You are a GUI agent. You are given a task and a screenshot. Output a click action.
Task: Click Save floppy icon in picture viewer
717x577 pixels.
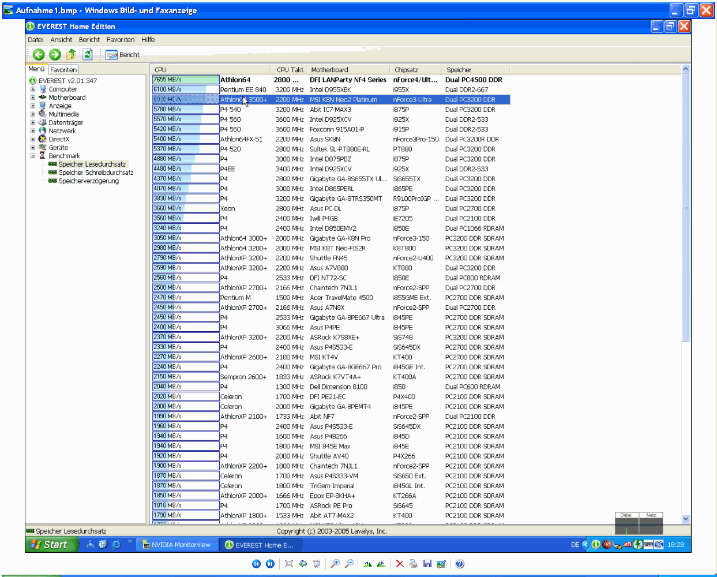(x=427, y=564)
